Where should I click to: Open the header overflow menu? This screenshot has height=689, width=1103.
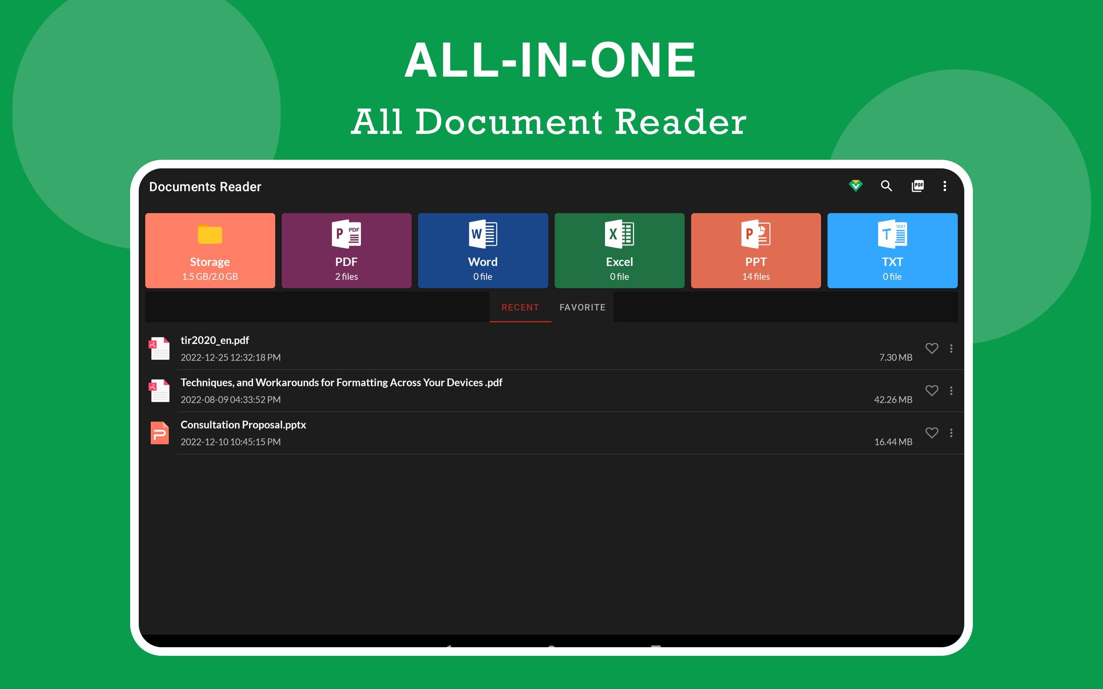944,186
